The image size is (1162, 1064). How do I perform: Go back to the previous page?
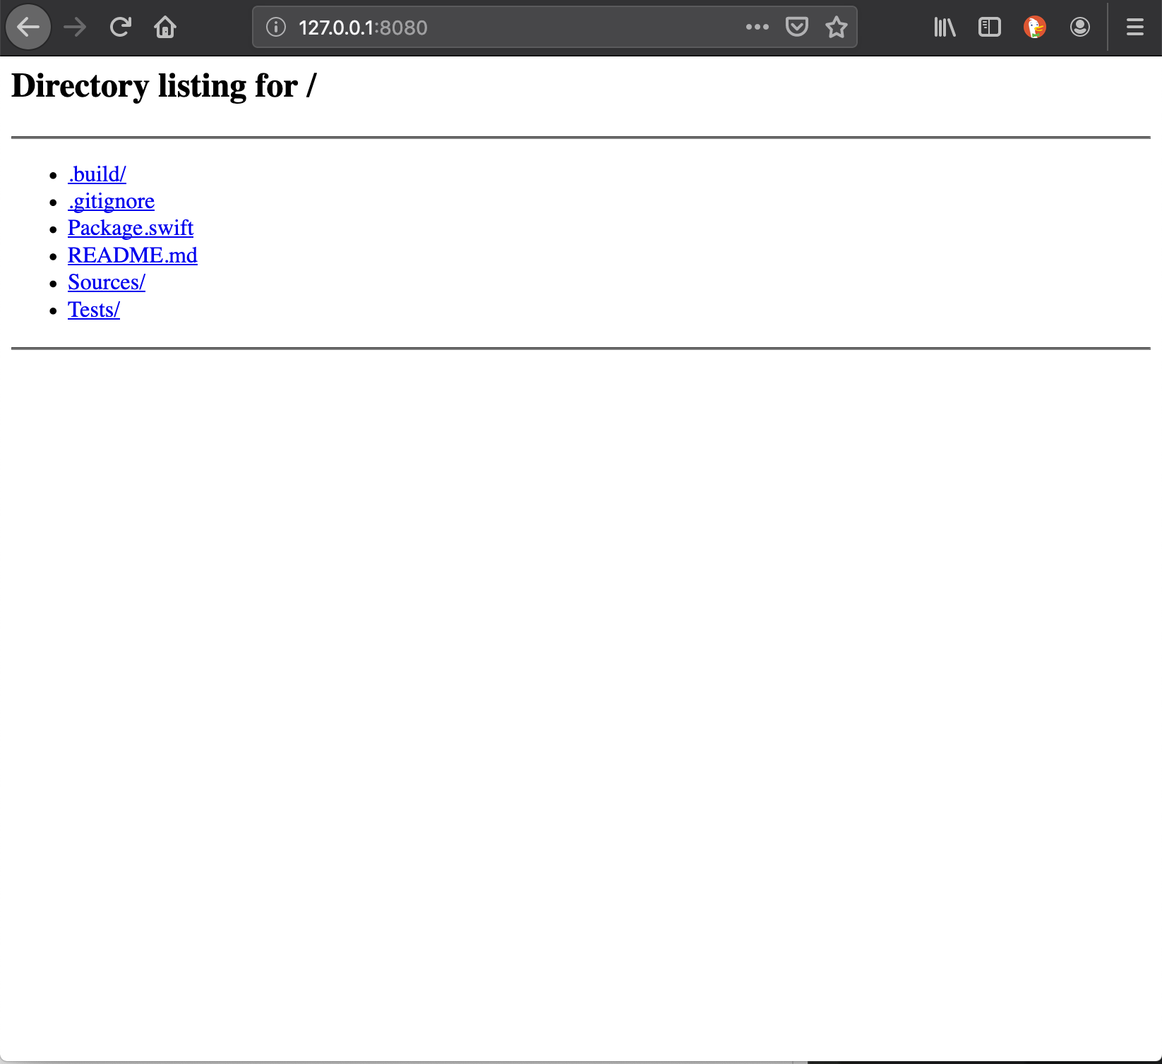click(28, 28)
